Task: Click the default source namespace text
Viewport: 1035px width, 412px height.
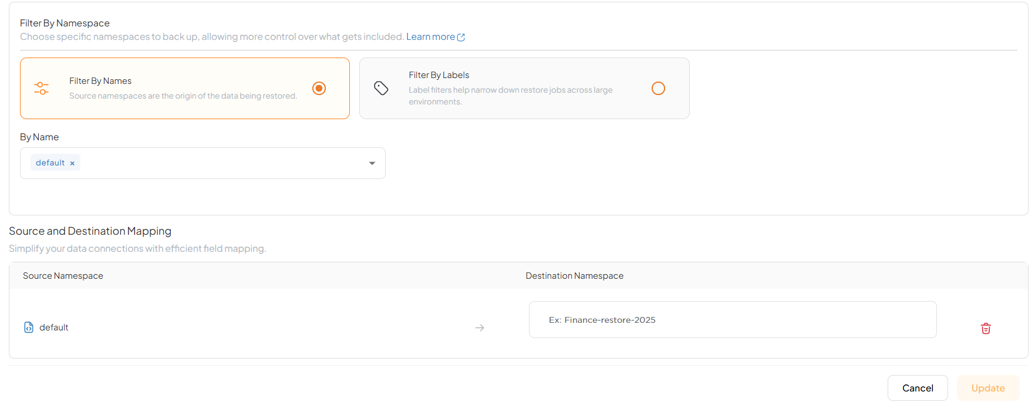Action: click(x=54, y=327)
